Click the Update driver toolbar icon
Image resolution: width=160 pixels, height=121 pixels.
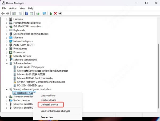38,13
